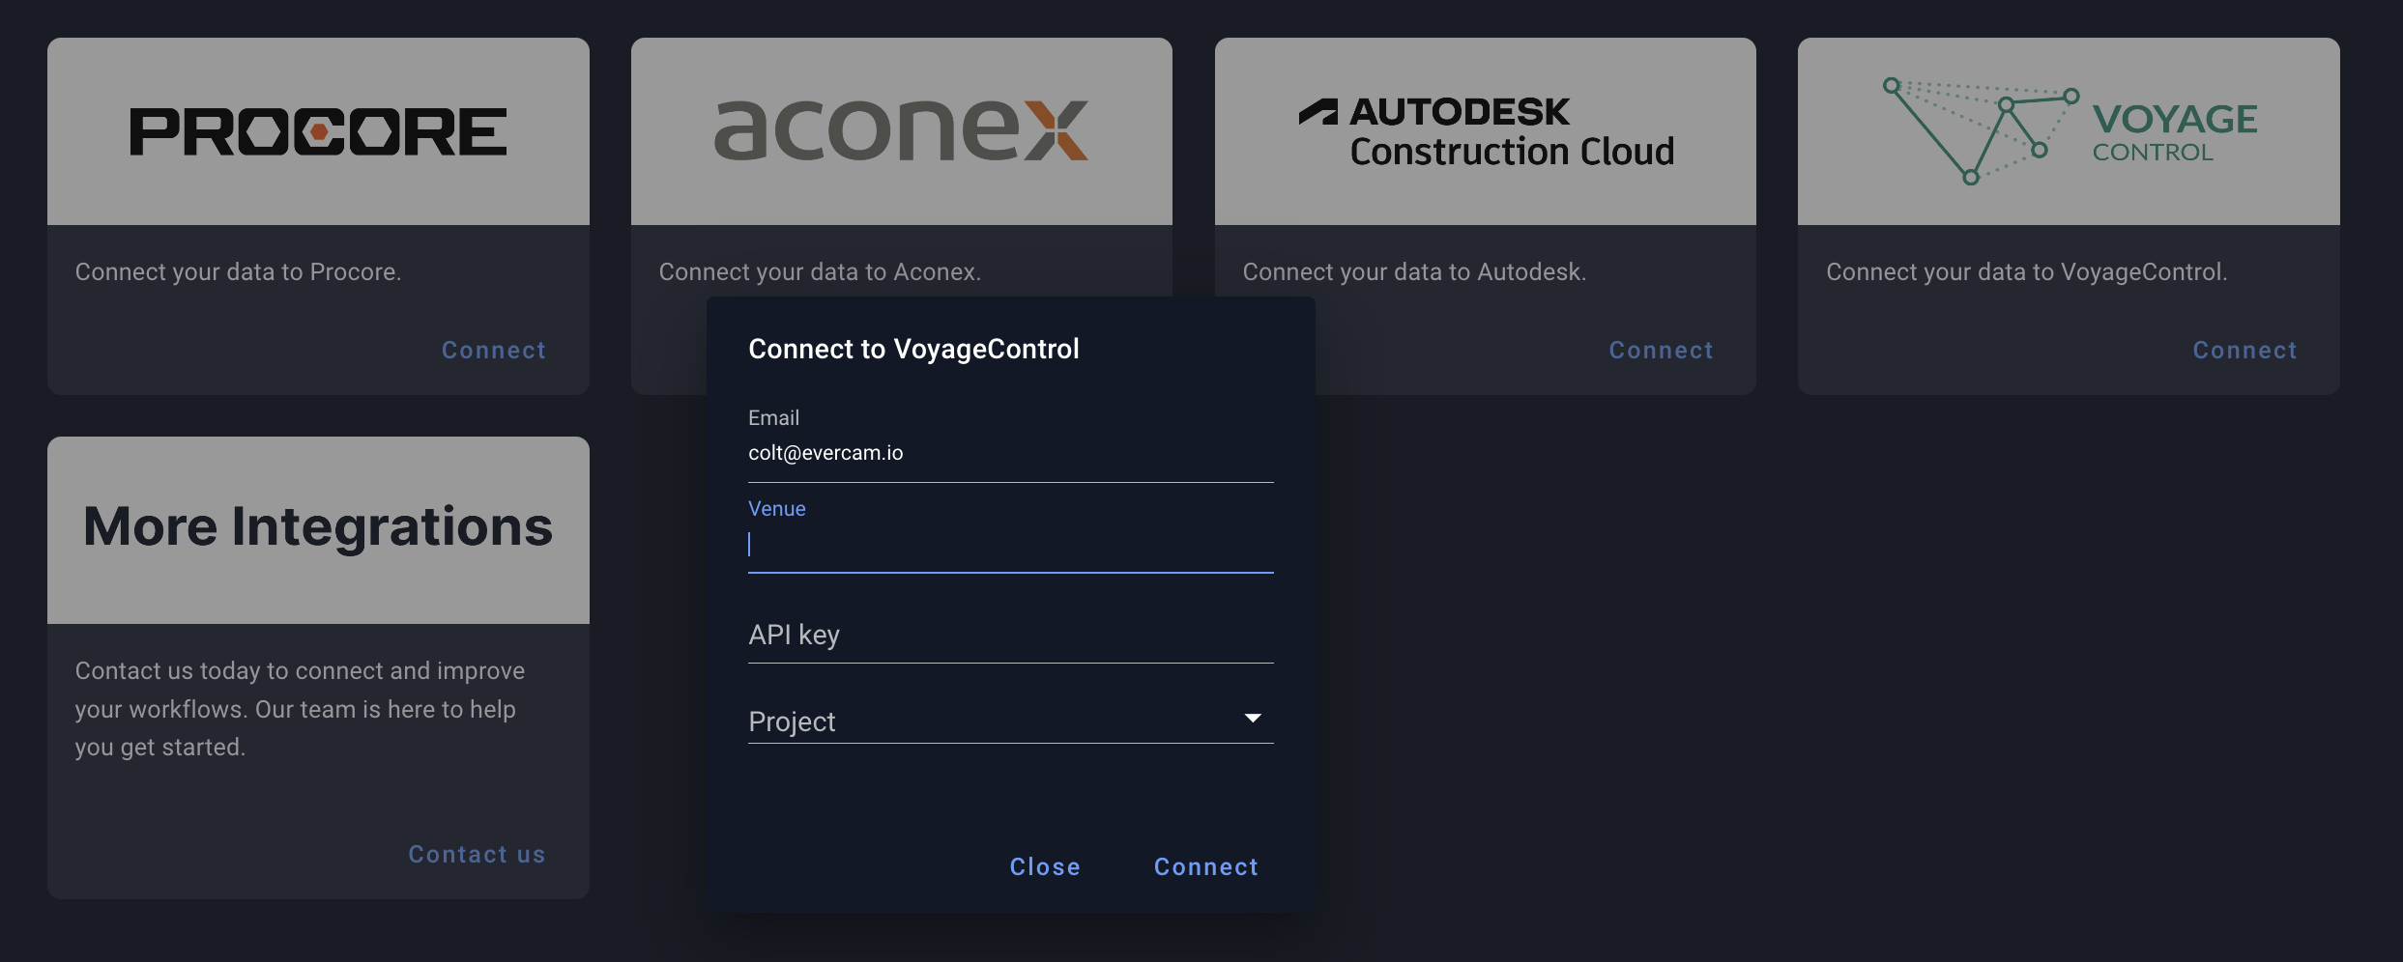Viewport: 2403px width, 962px height.
Task: Click the Project dropdown arrow
Action: coord(1253,718)
